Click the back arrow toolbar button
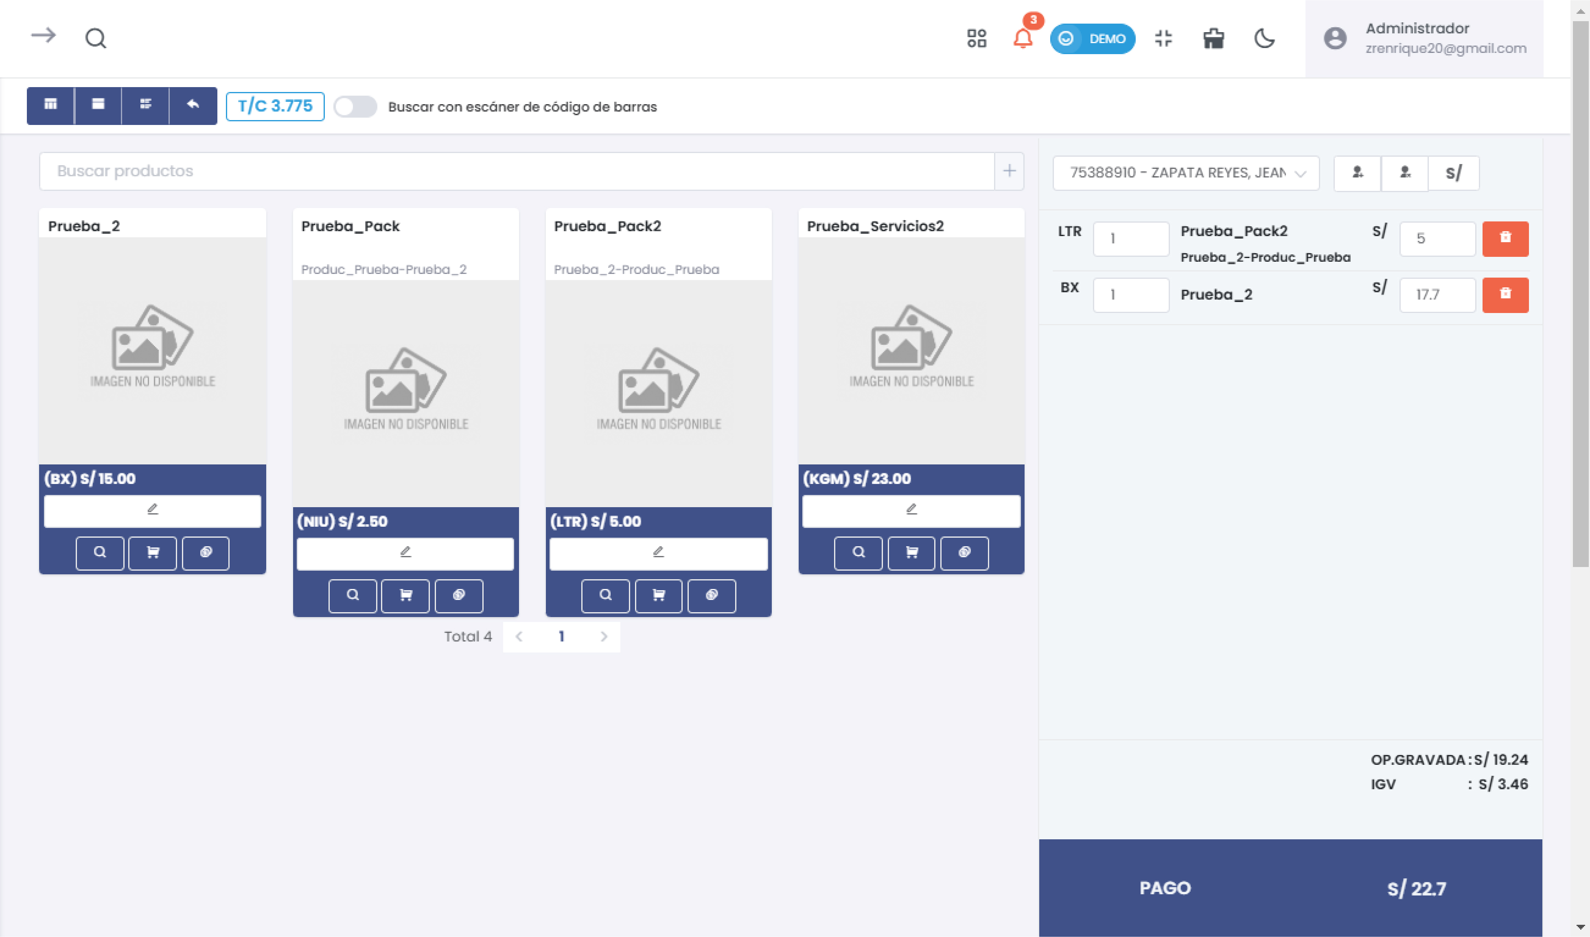 [x=193, y=105]
